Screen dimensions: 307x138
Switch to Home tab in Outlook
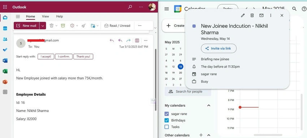(31, 17)
